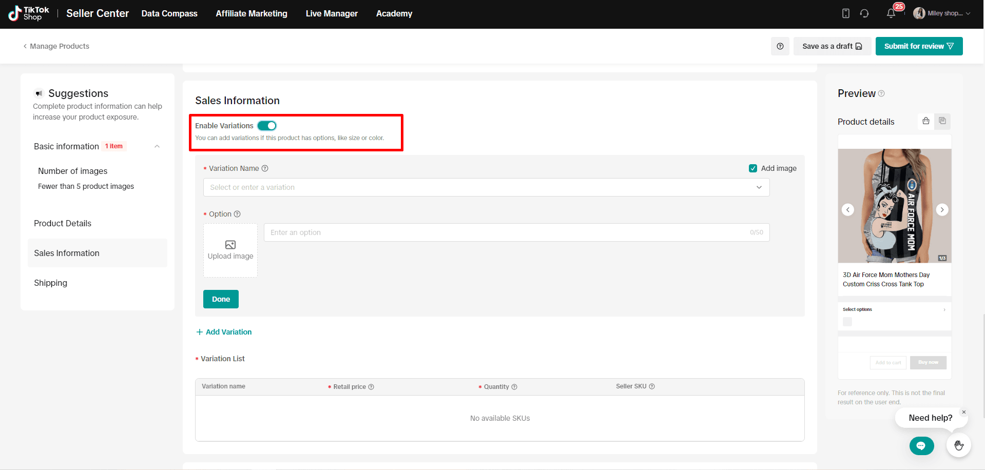Uncheck the Add image checkbox

point(753,168)
